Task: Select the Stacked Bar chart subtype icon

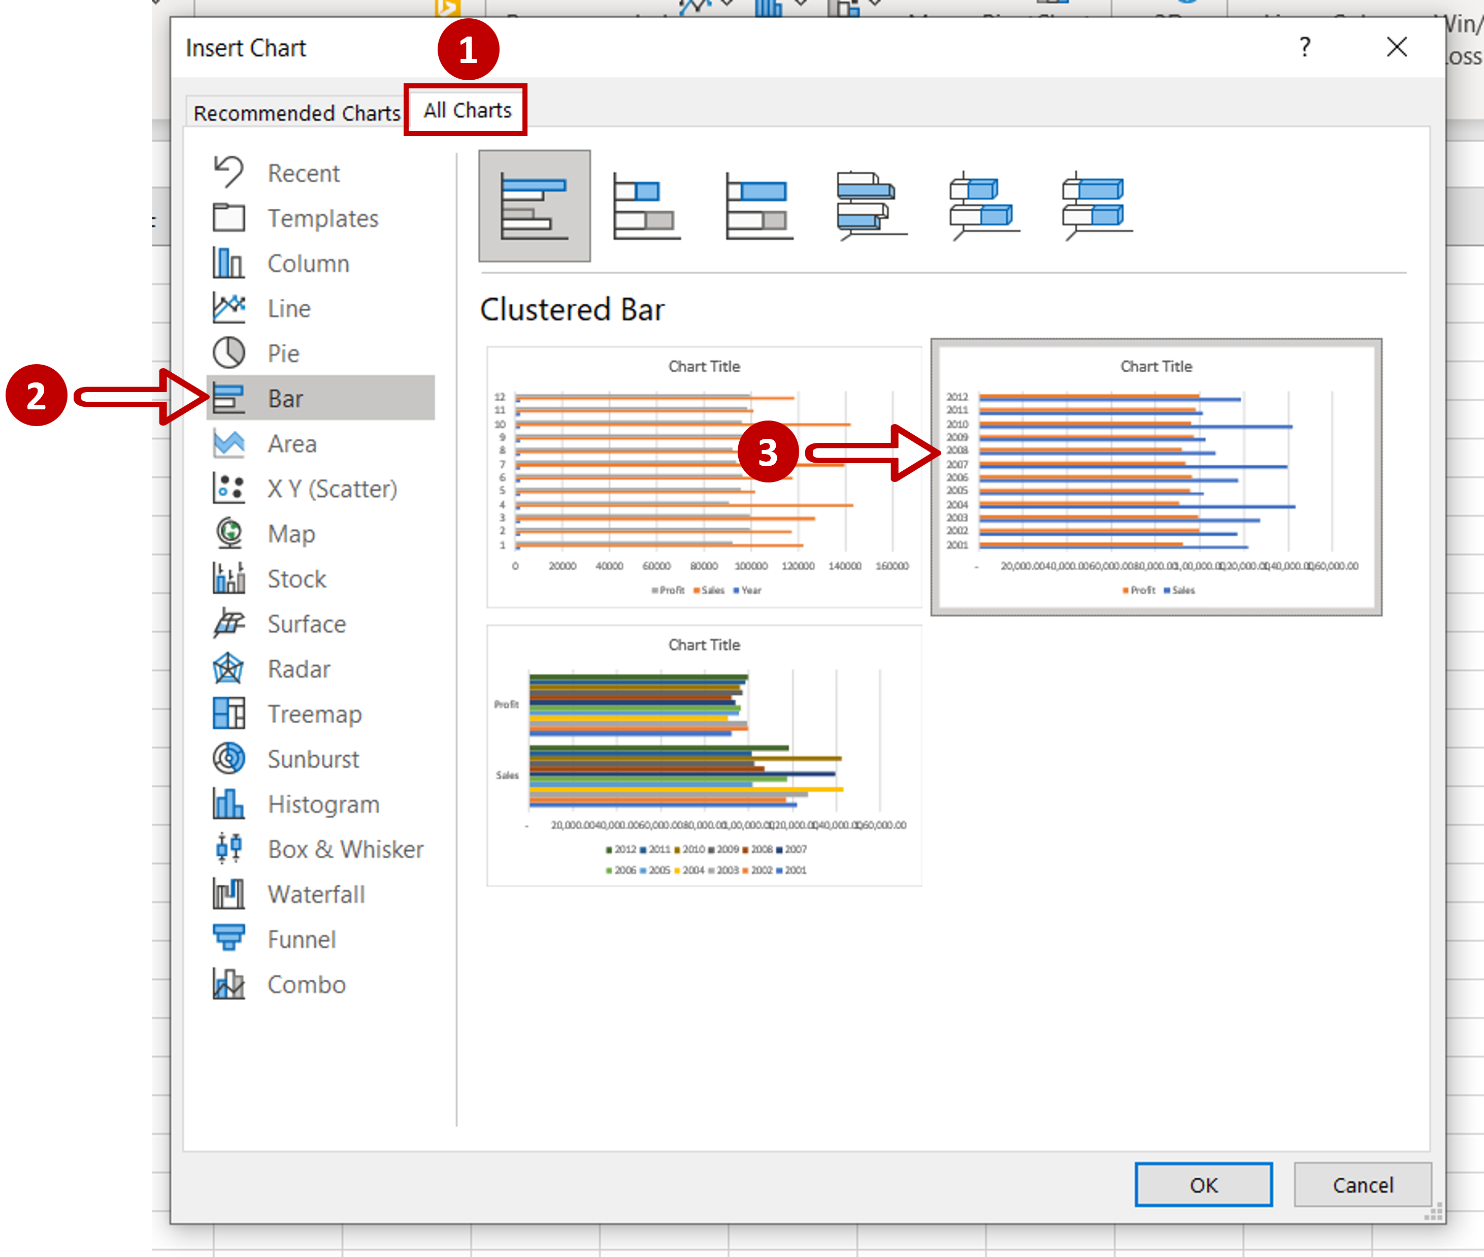Action: (x=646, y=206)
